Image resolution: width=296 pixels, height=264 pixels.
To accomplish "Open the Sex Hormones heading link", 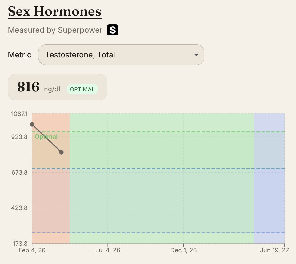I will (x=54, y=11).
